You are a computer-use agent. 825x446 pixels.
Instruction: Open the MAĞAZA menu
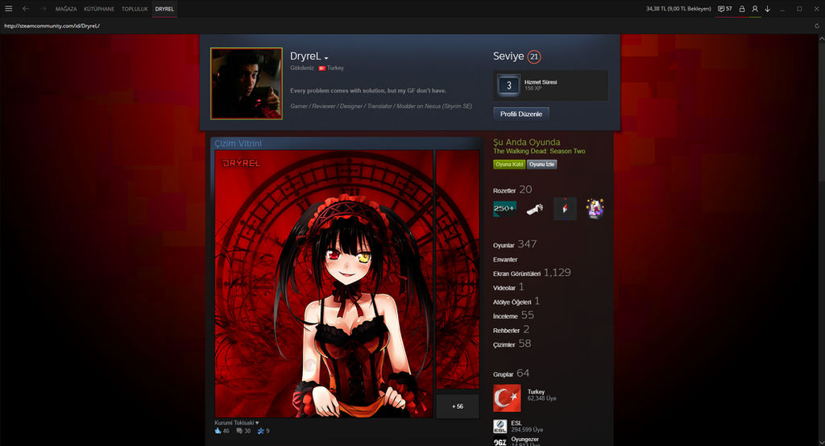[66, 9]
